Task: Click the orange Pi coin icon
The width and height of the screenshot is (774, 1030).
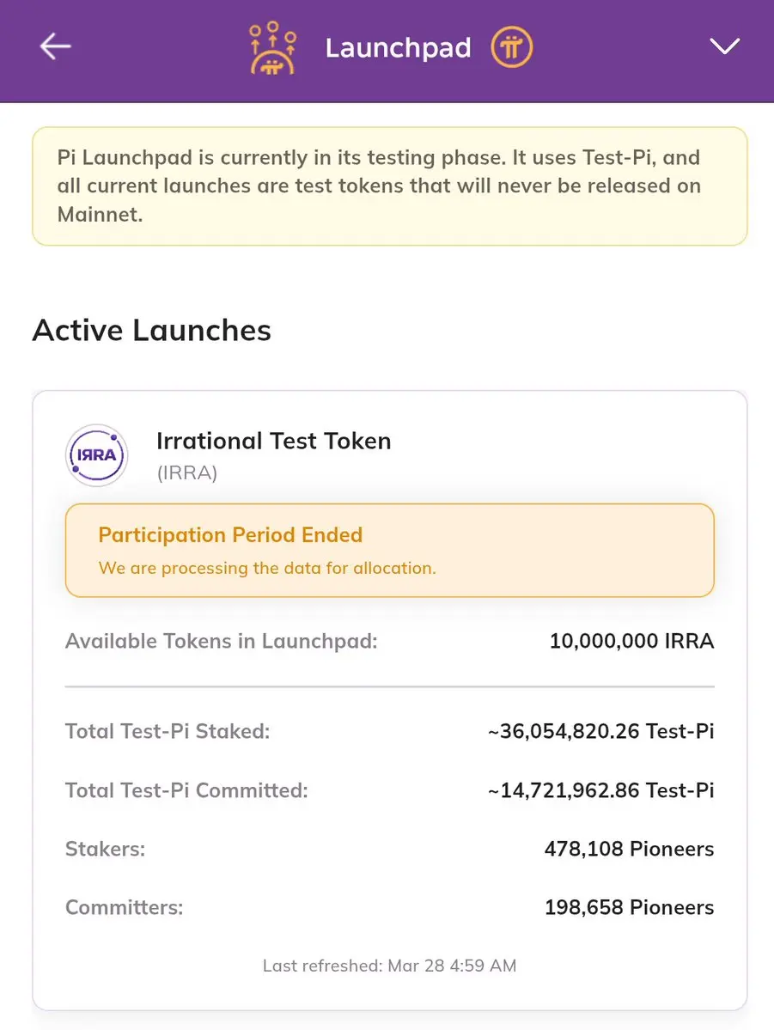Action: (x=512, y=46)
